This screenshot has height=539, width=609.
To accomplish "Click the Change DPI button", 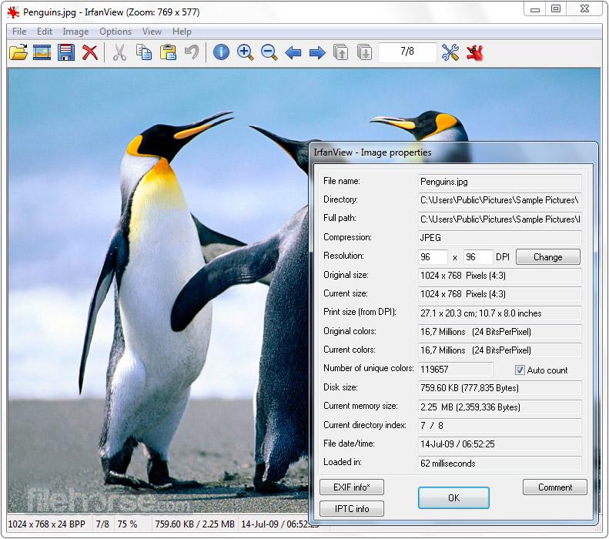I will coord(547,257).
